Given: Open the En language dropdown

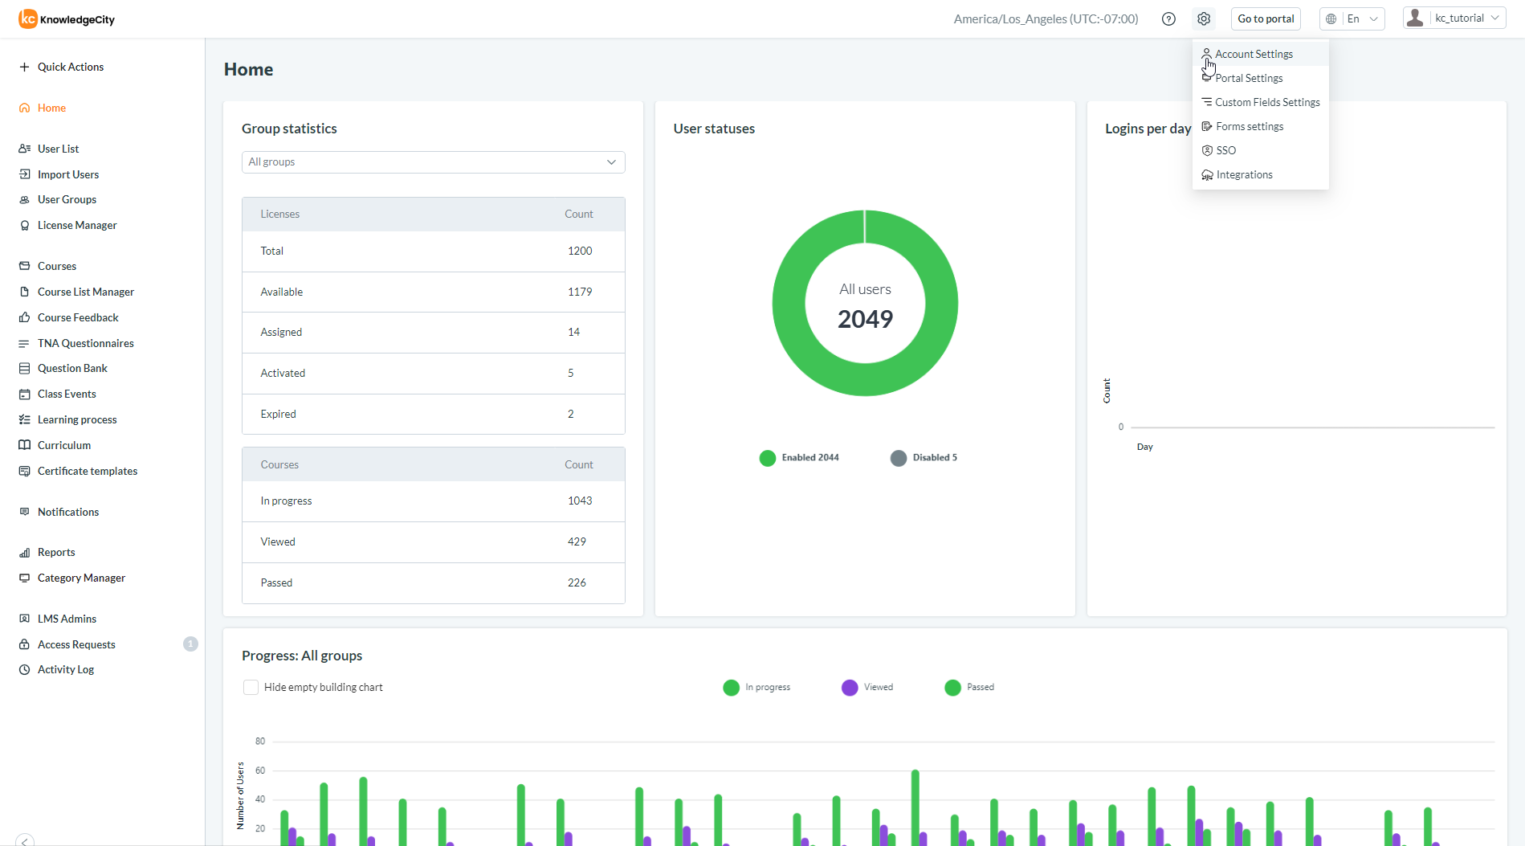Looking at the screenshot, I should [x=1352, y=18].
